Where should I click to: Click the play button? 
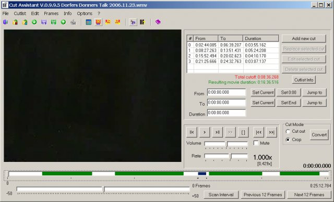[205, 132]
